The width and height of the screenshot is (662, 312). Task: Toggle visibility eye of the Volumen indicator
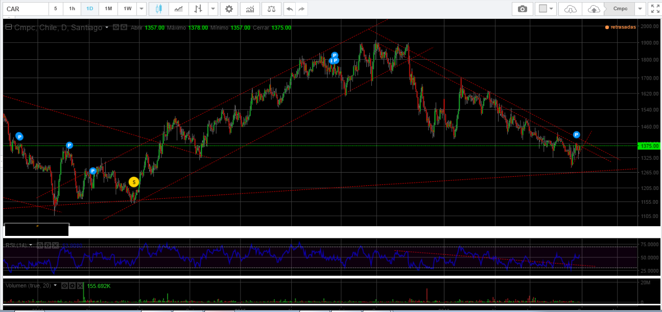(64, 285)
